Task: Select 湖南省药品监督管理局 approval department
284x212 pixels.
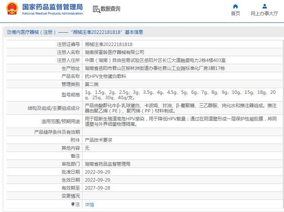Action: [x=107, y=164]
